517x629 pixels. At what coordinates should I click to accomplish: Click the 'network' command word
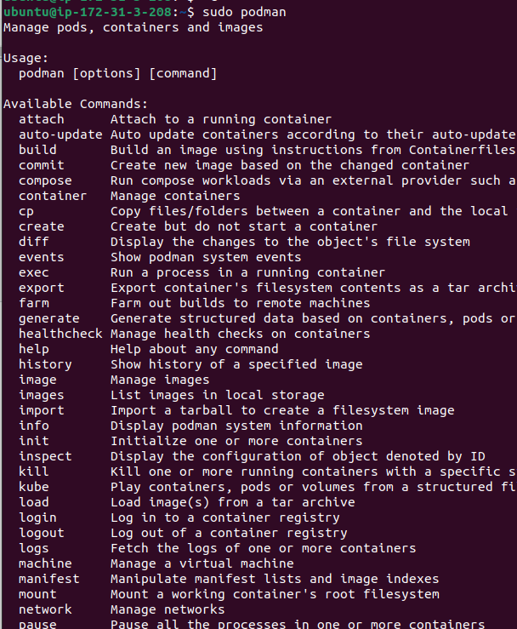pyautogui.click(x=45, y=609)
